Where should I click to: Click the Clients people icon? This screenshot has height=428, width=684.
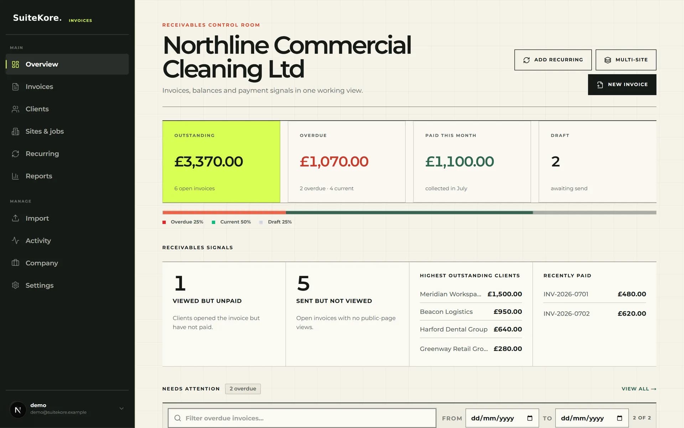click(x=15, y=109)
